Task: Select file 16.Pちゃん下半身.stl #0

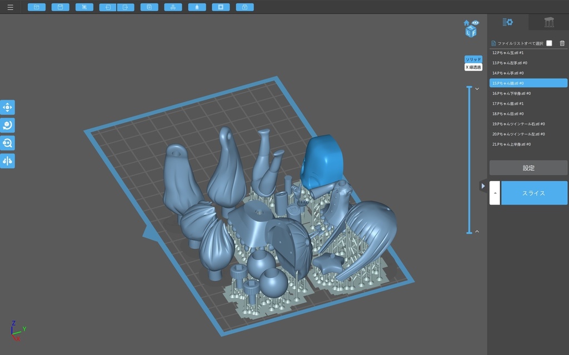Action: (x=528, y=93)
